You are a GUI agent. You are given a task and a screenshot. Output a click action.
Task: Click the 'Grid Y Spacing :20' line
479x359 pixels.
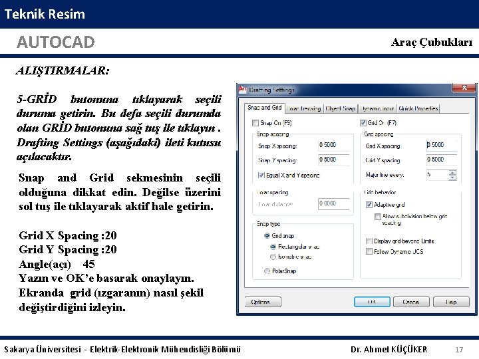(x=68, y=249)
